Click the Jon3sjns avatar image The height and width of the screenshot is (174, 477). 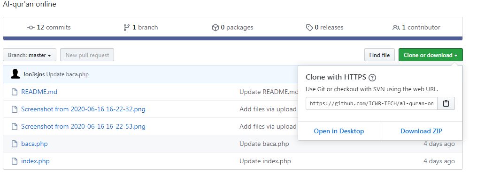coord(15,74)
